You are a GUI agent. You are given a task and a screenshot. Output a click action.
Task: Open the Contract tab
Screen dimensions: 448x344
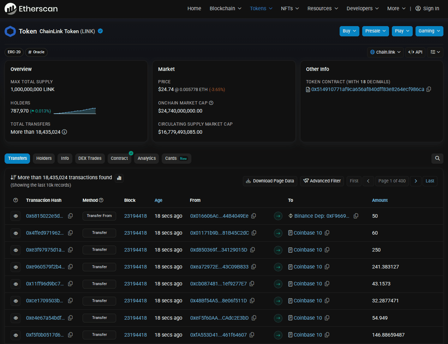tap(119, 158)
